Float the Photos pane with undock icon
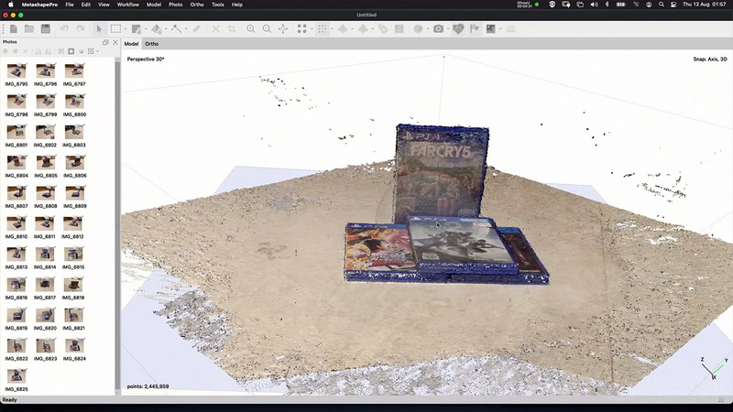Image resolution: width=733 pixels, height=412 pixels. click(105, 42)
